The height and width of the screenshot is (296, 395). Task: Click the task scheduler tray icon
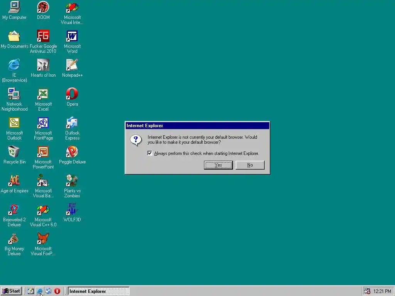[x=367, y=291]
